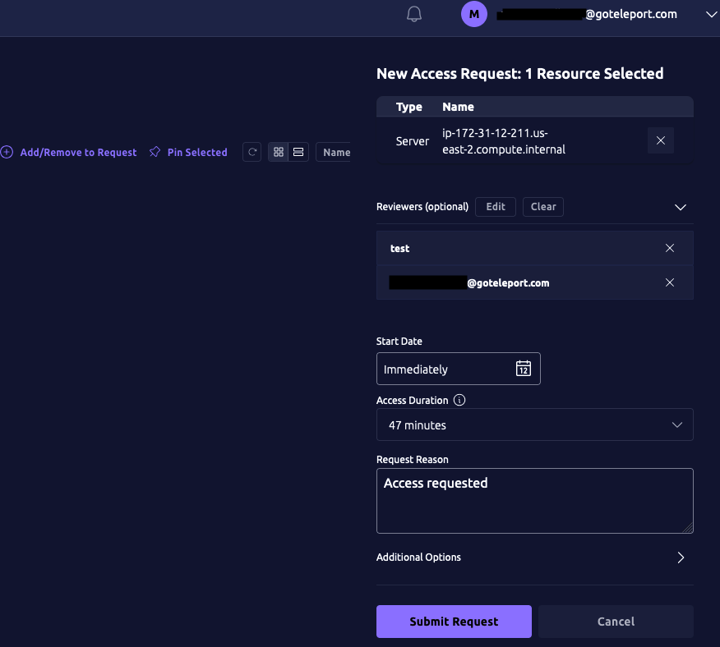720x647 pixels.
Task: Click the Pin Selected pin icon
Action: (154, 152)
